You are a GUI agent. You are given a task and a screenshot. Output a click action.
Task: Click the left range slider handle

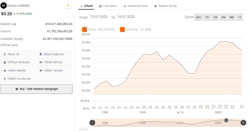pyautogui.click(x=92, y=123)
